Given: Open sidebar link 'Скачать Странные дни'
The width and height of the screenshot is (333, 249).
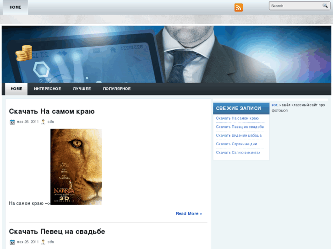Looking at the screenshot, I should [236, 144].
